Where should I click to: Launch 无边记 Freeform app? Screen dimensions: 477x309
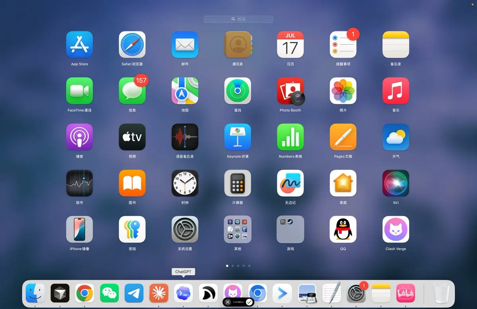click(290, 183)
